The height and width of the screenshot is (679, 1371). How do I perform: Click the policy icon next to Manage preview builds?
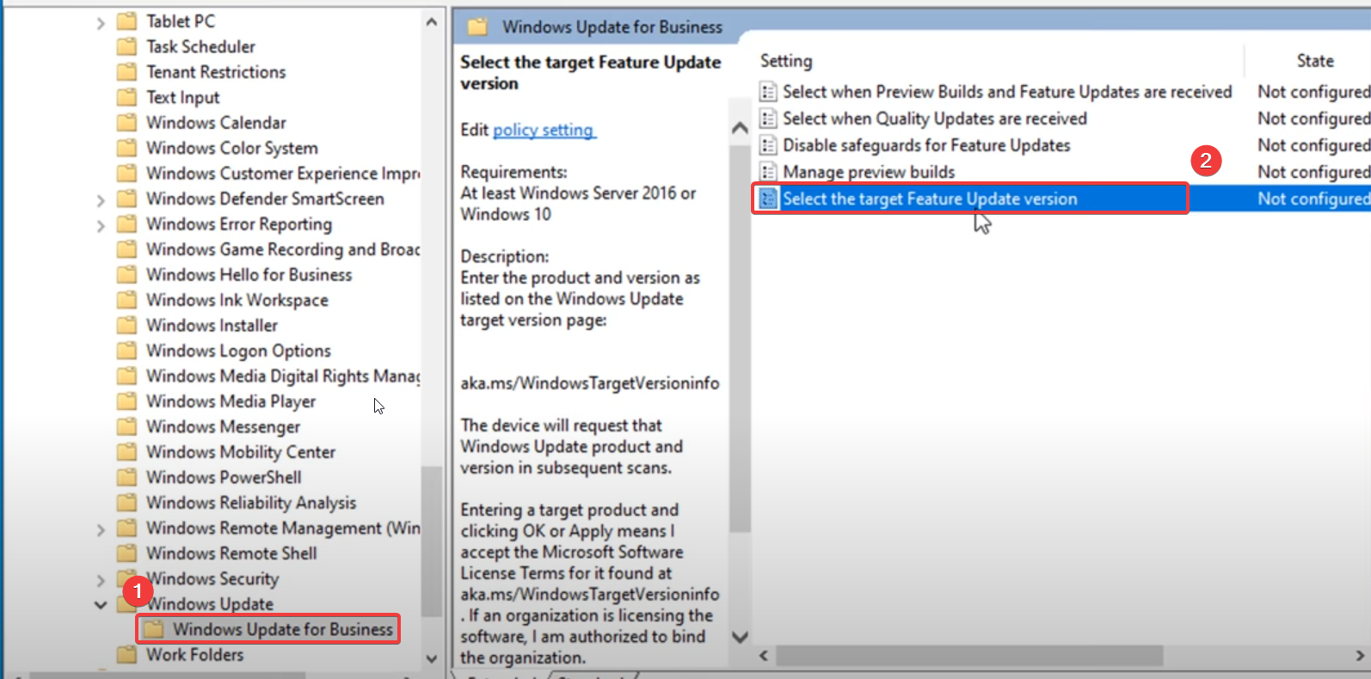pyautogui.click(x=768, y=171)
